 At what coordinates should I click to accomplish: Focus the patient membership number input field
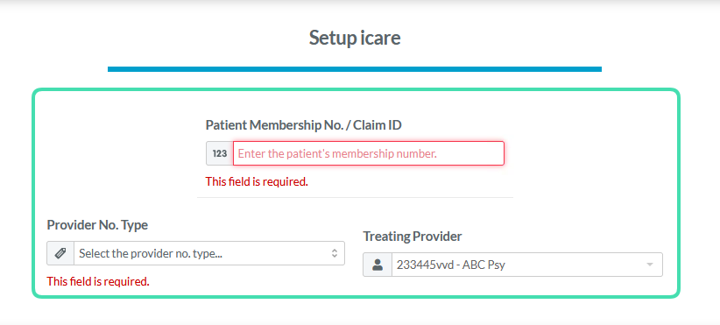click(x=368, y=153)
